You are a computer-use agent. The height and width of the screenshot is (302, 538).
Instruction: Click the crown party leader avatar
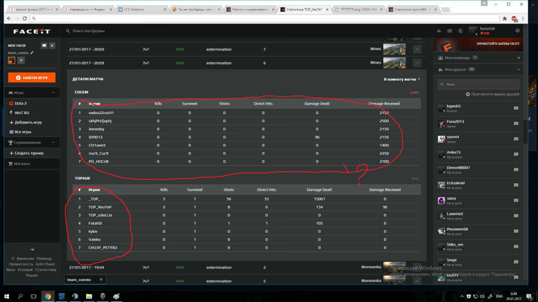[12, 60]
